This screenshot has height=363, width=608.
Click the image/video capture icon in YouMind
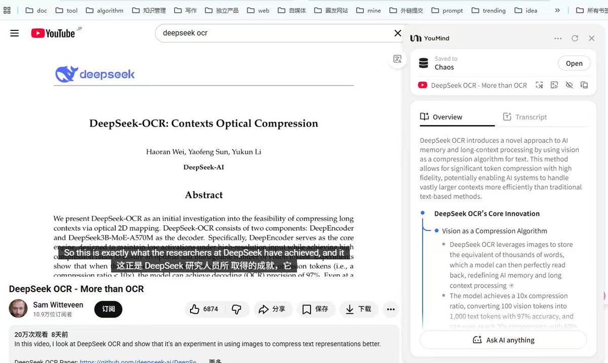[x=554, y=85]
